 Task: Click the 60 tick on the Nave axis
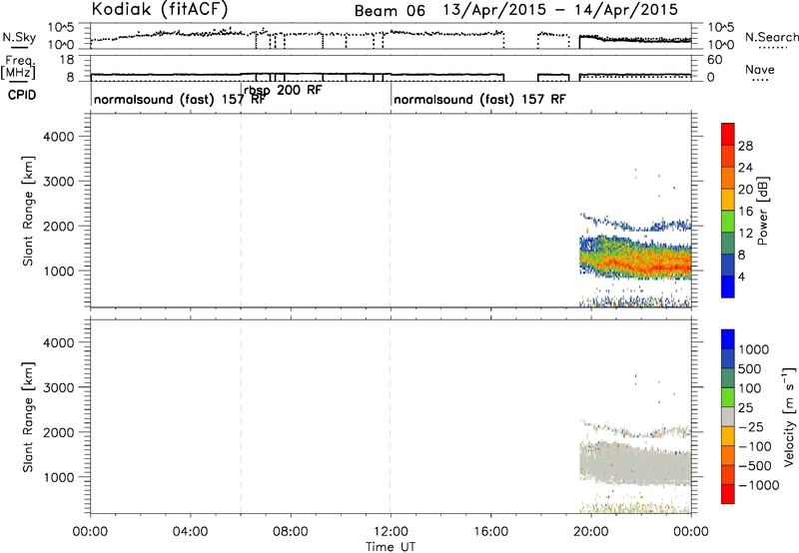(715, 60)
